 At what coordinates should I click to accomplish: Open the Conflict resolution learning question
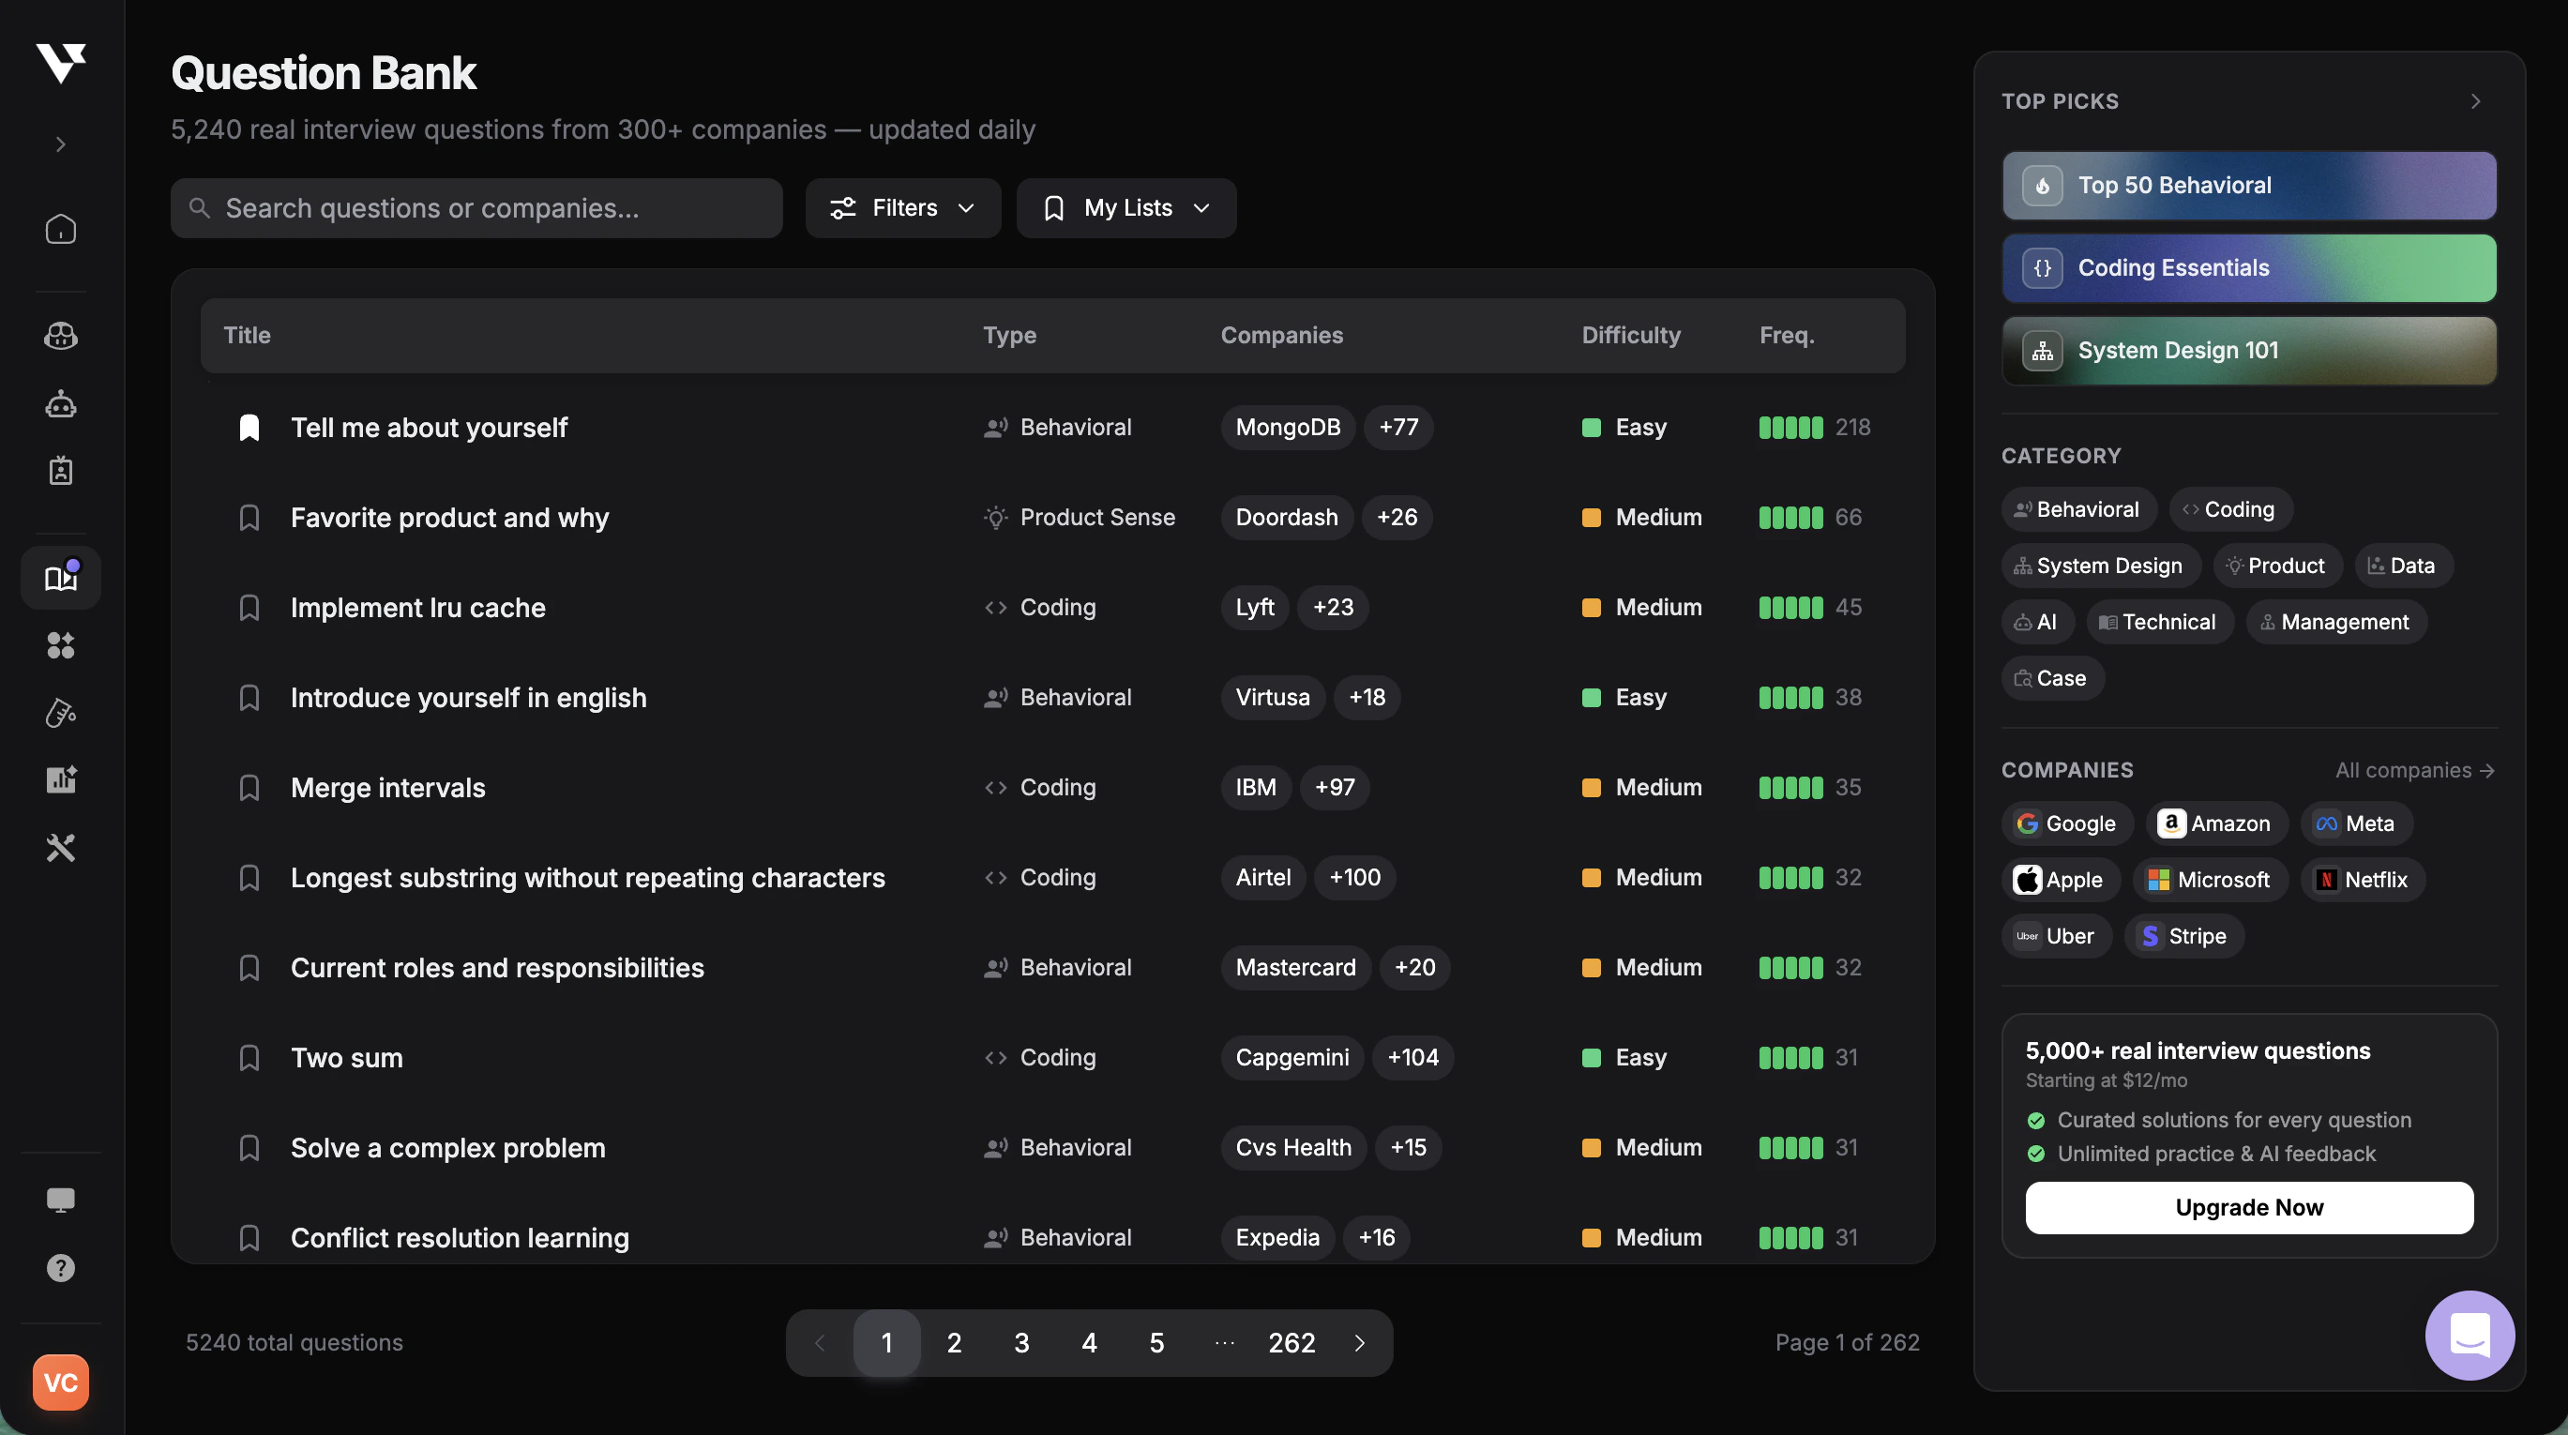pos(460,1237)
